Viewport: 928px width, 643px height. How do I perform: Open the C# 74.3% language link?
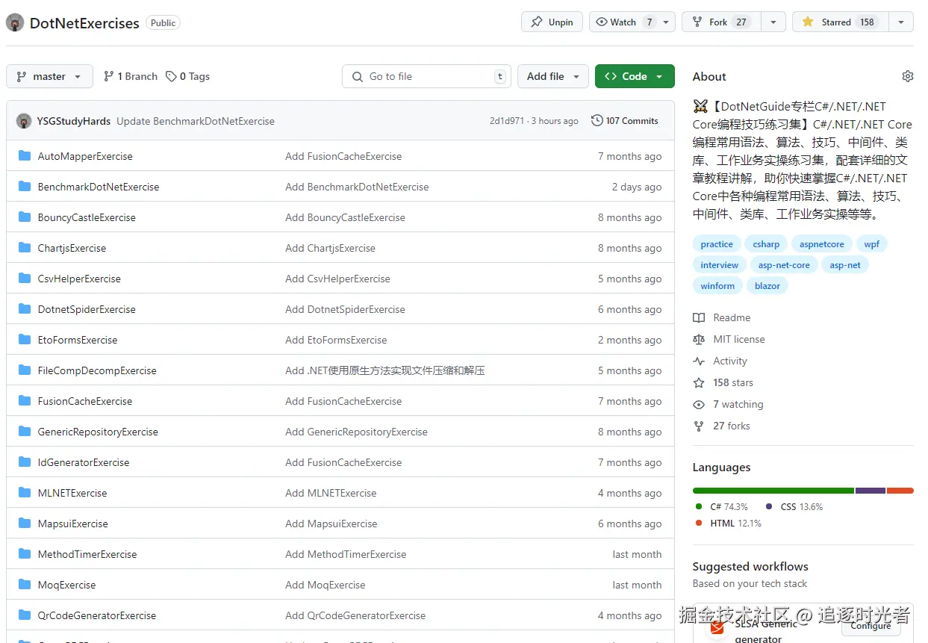point(722,506)
